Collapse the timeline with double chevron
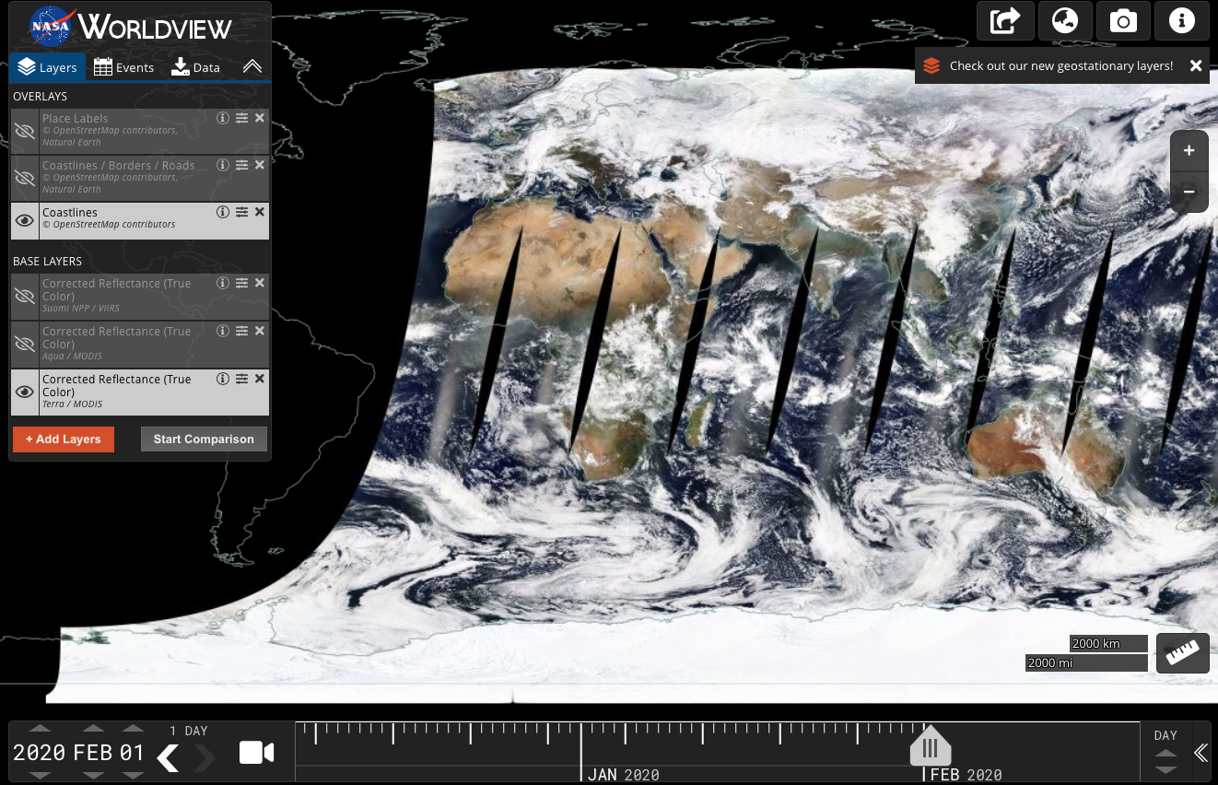The height and width of the screenshot is (785, 1218). click(x=1200, y=753)
